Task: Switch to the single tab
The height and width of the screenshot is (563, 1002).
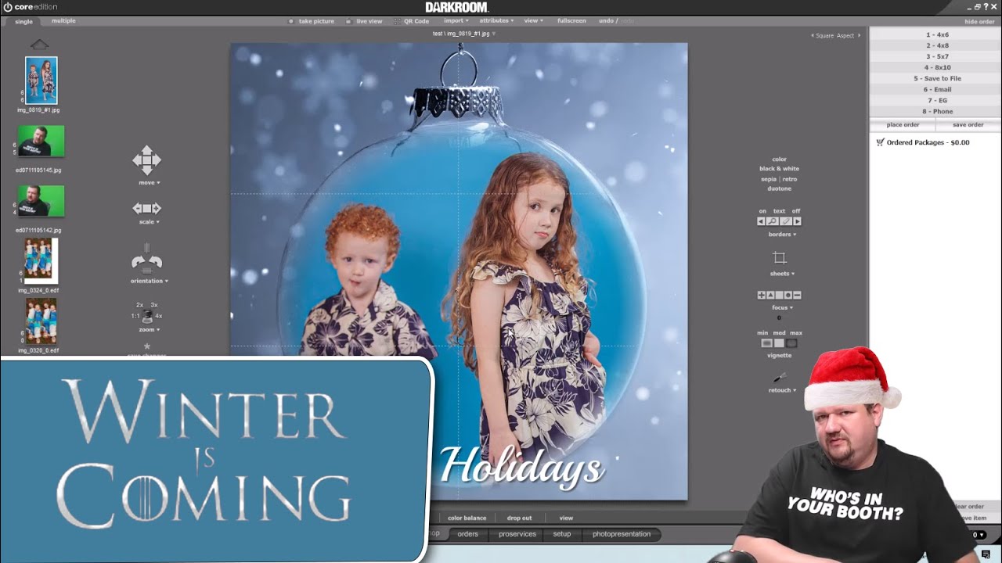Action: point(23,21)
